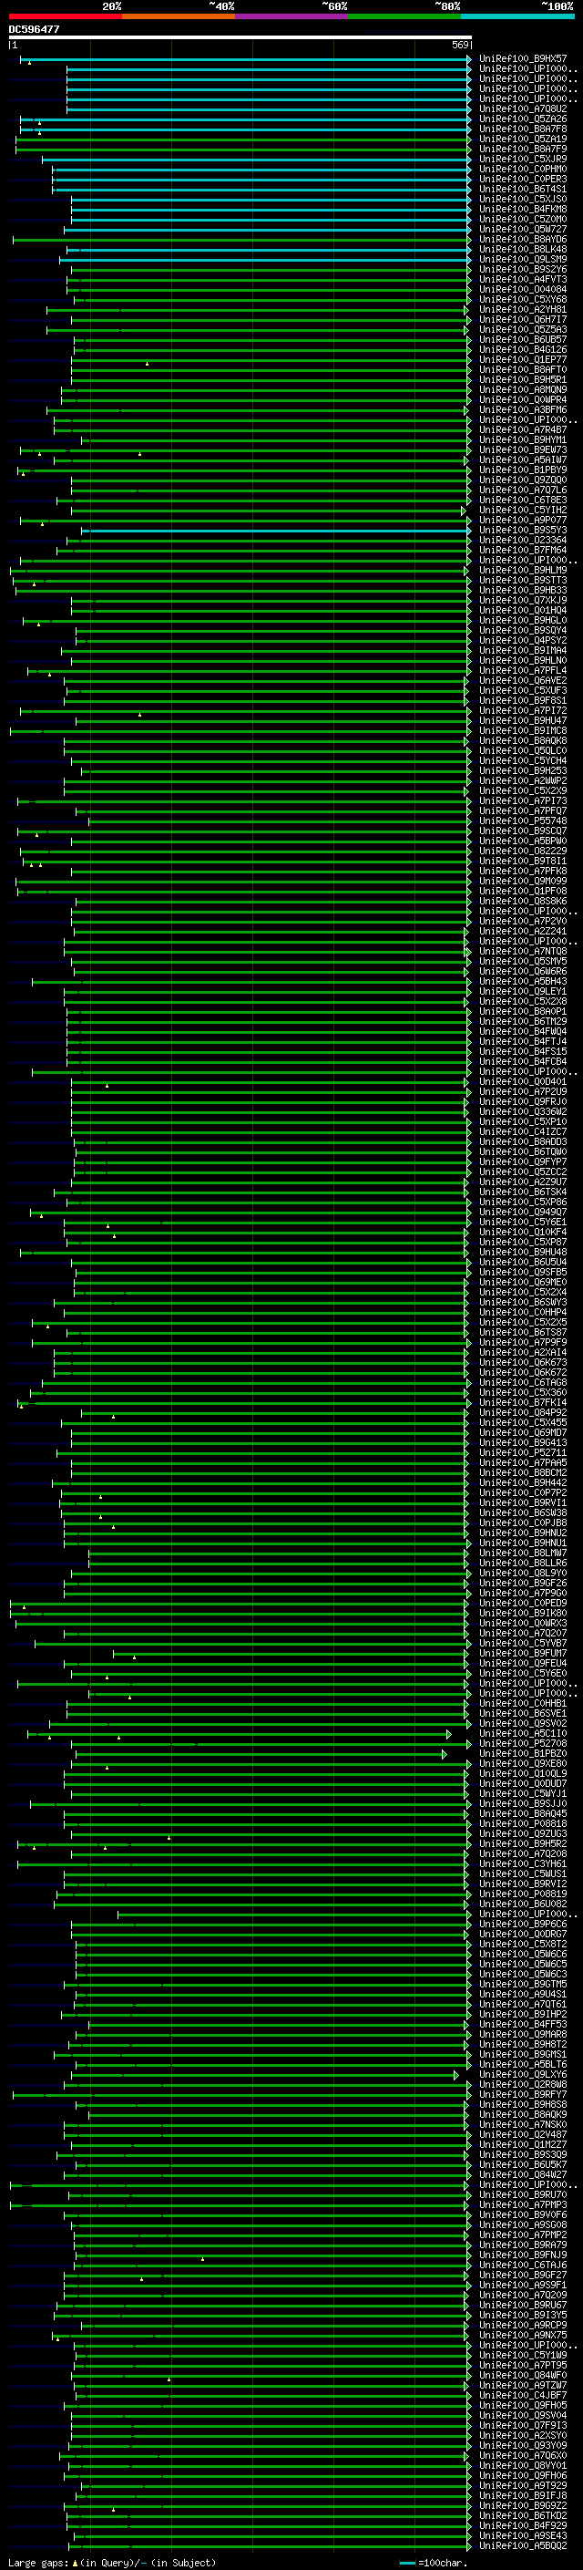Select the UniRef100_B9EW73 entry
Screen dimensions: 583x2570
click(x=523, y=450)
